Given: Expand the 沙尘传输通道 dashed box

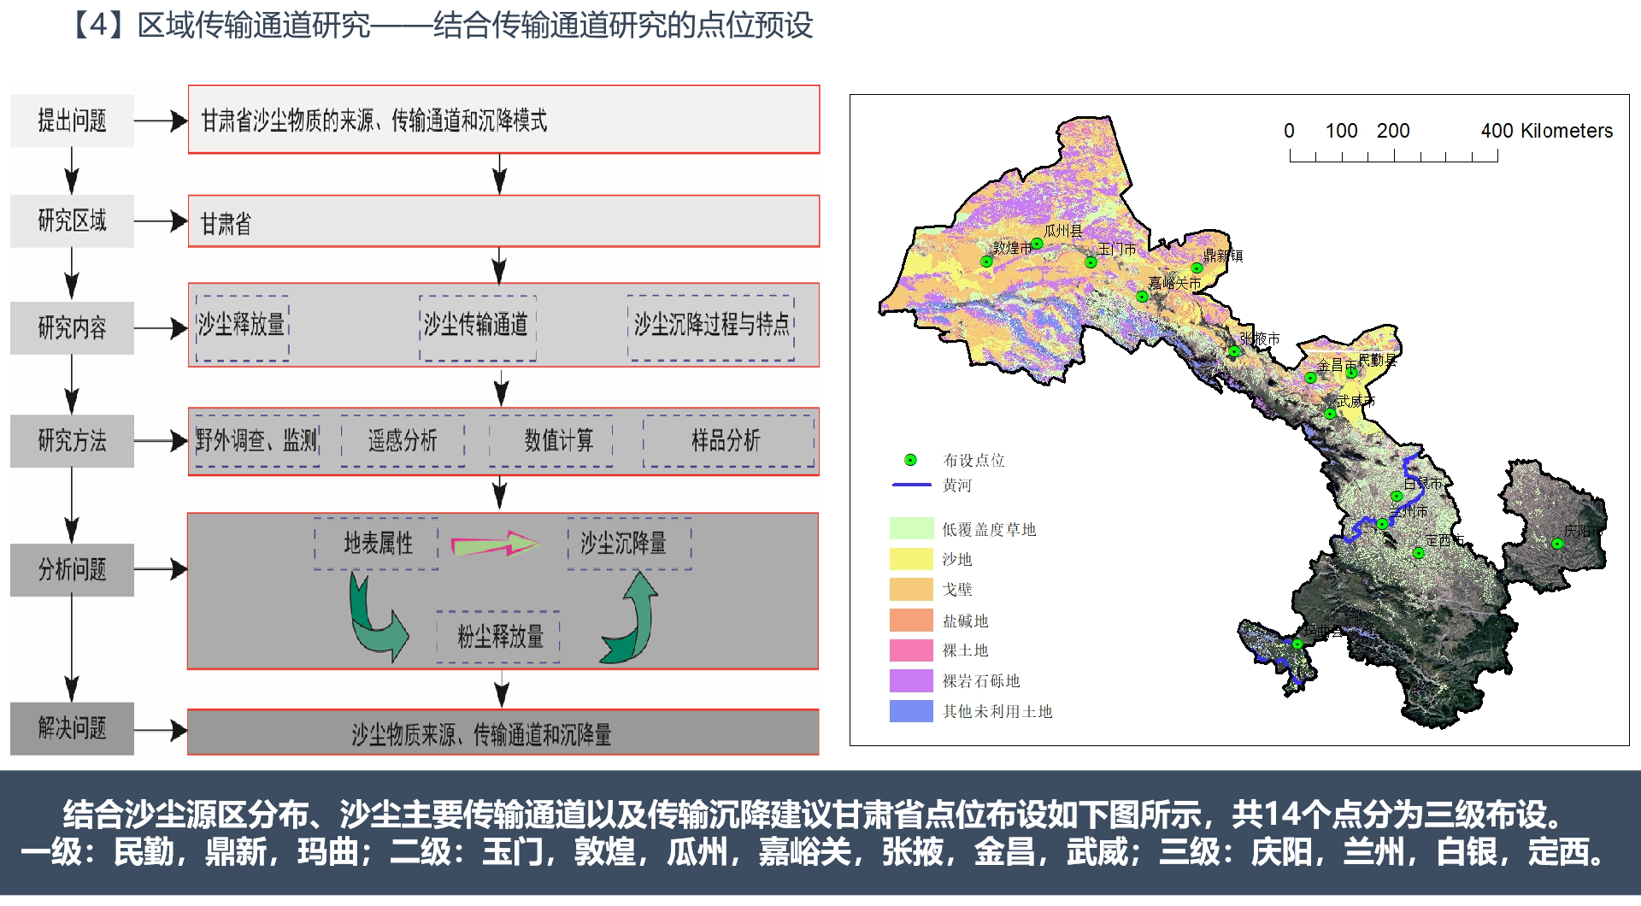Looking at the screenshot, I should pos(477,325).
